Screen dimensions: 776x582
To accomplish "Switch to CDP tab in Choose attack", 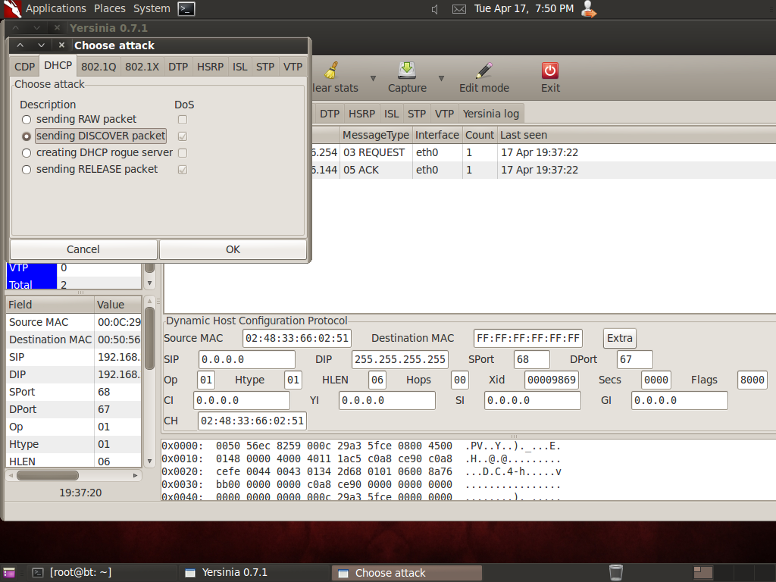I will [x=25, y=67].
